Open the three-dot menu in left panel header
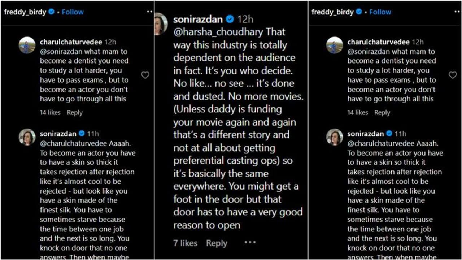 point(150,12)
